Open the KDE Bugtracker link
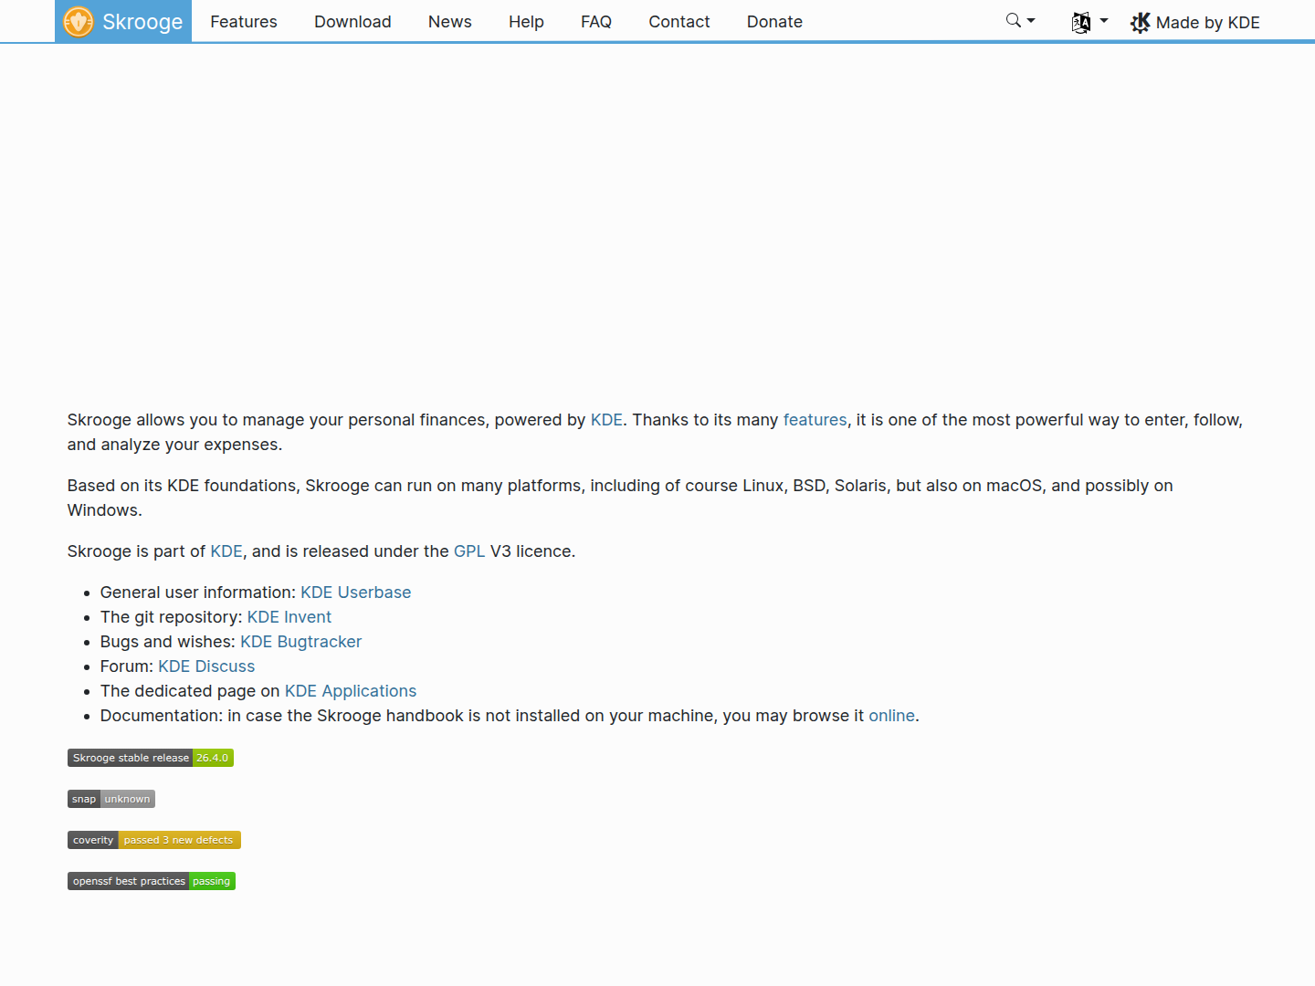This screenshot has width=1315, height=986. pos(301,642)
